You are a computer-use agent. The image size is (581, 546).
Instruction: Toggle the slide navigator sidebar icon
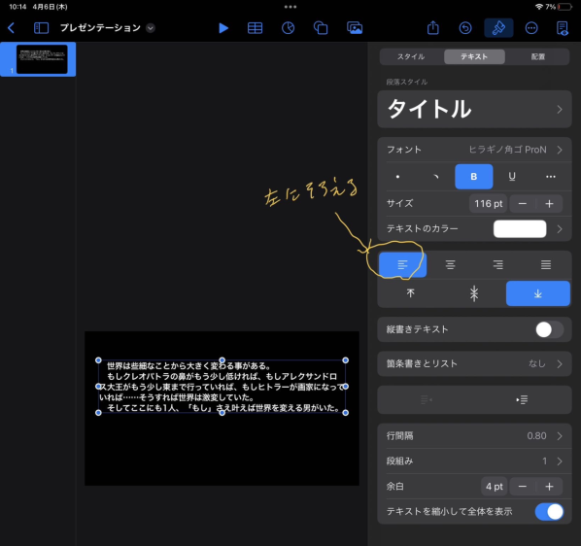point(41,28)
